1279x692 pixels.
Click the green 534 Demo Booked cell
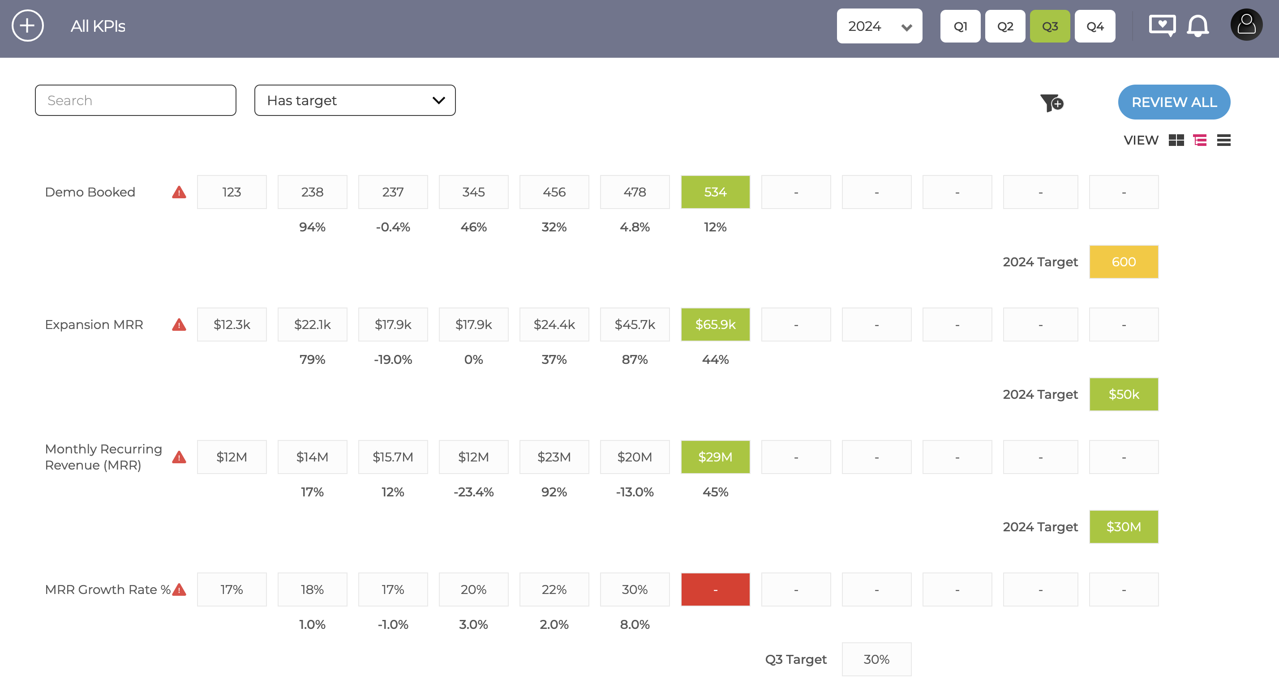click(715, 192)
